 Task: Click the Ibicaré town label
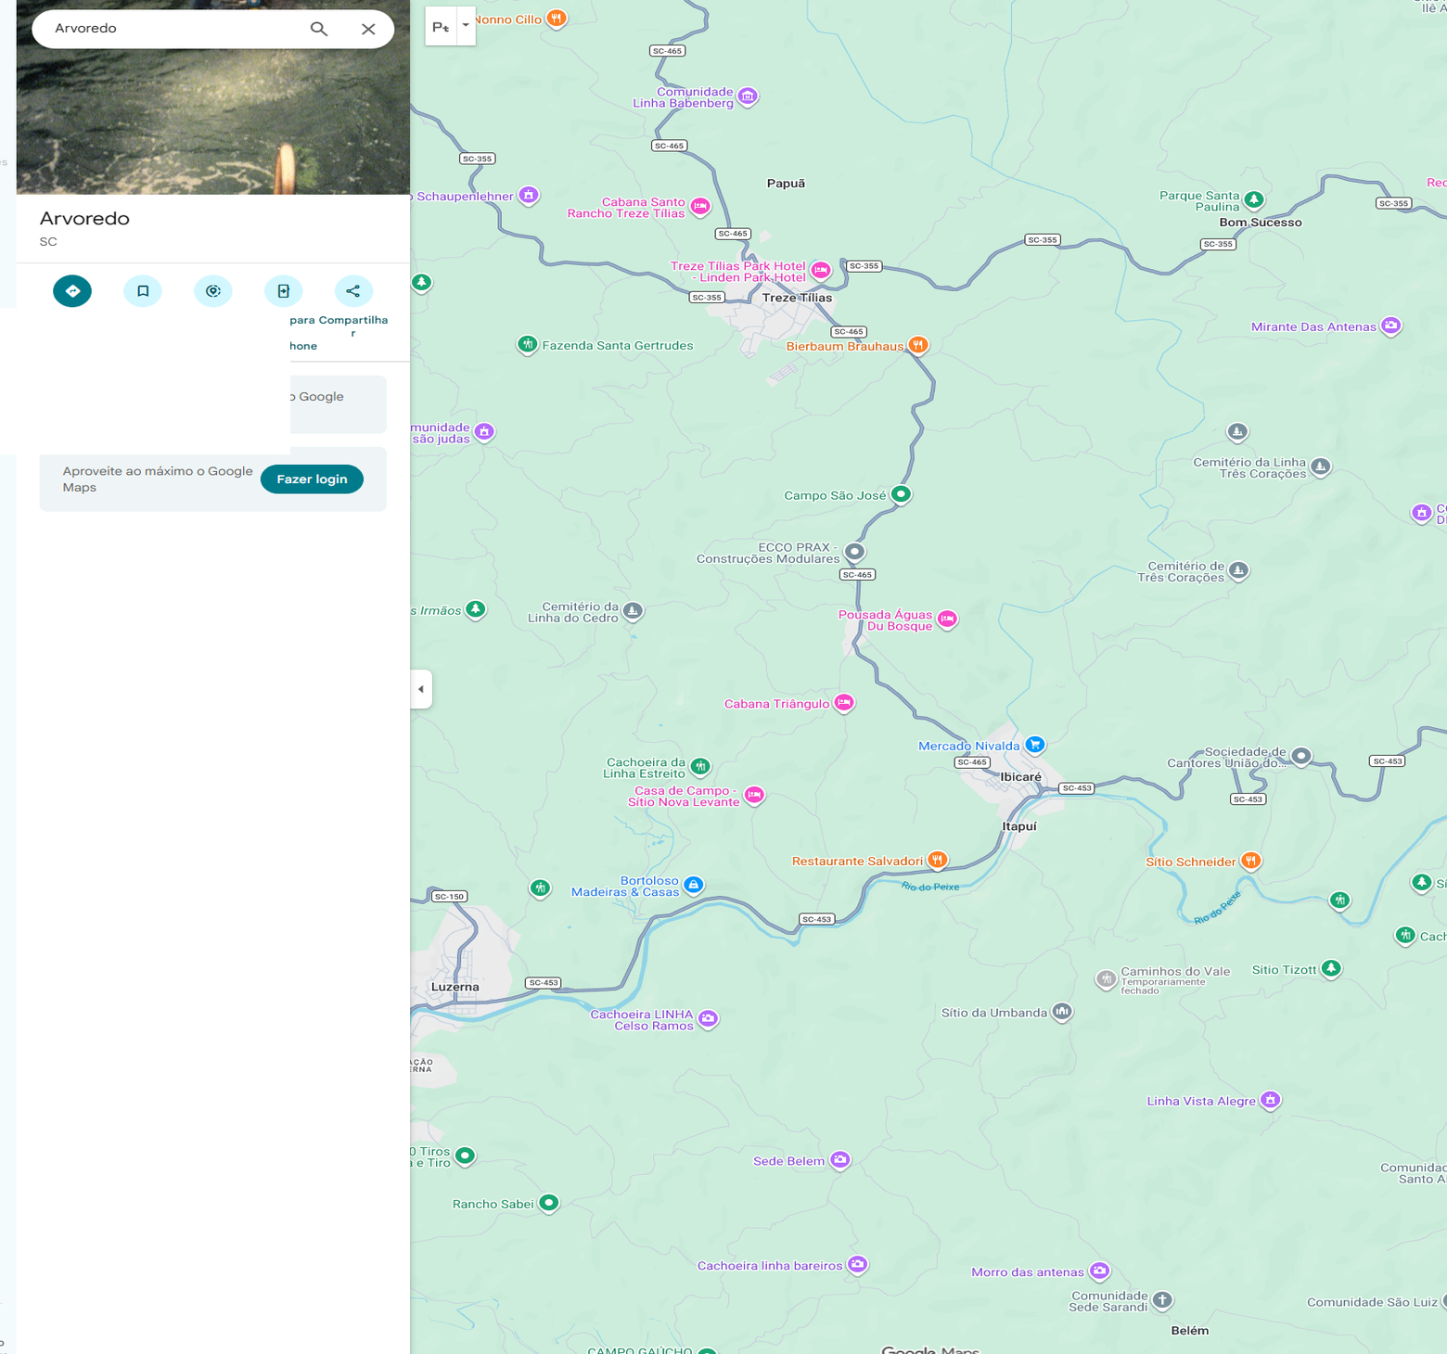tap(1020, 777)
